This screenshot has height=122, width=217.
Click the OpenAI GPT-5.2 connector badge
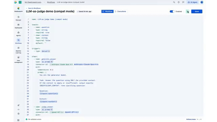[57, 112]
